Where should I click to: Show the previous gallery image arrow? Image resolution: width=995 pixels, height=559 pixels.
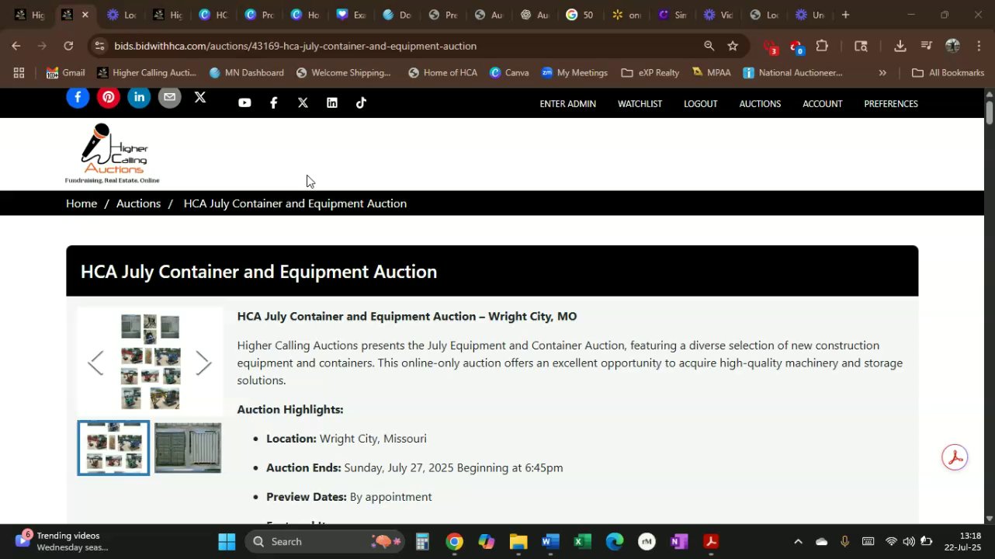point(95,363)
